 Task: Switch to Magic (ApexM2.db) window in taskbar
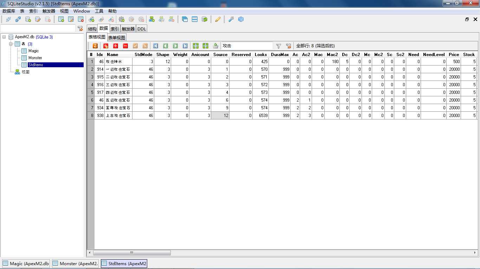pyautogui.click(x=26, y=263)
